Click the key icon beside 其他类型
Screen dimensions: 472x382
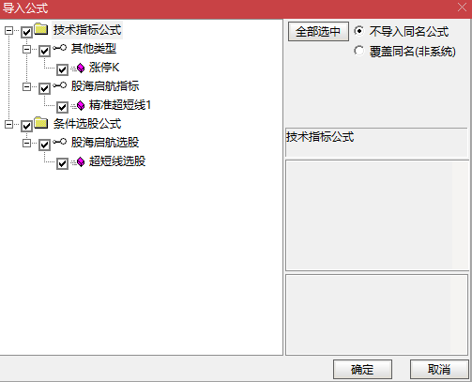[x=59, y=48]
